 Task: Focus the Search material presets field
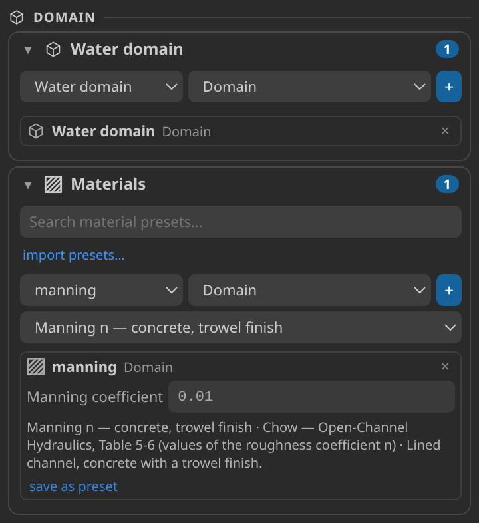pyautogui.click(x=241, y=222)
